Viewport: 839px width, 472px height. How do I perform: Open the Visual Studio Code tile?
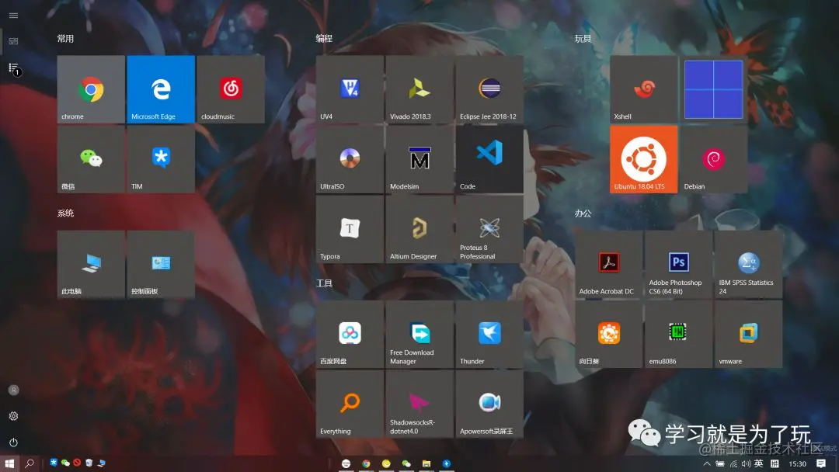coord(489,159)
